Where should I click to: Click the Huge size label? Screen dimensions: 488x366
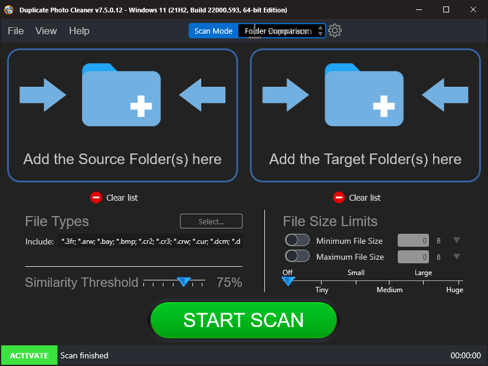(455, 290)
